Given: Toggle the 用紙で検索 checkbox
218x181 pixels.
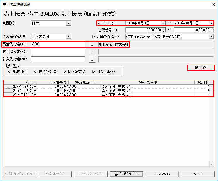Looking at the screenshot, I should (94, 37).
